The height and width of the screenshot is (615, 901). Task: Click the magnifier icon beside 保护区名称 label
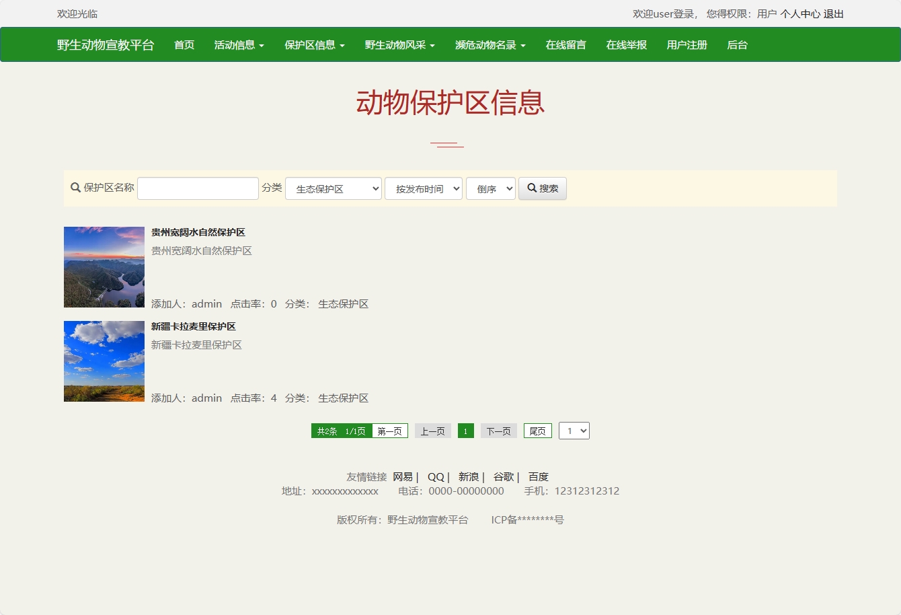click(75, 188)
